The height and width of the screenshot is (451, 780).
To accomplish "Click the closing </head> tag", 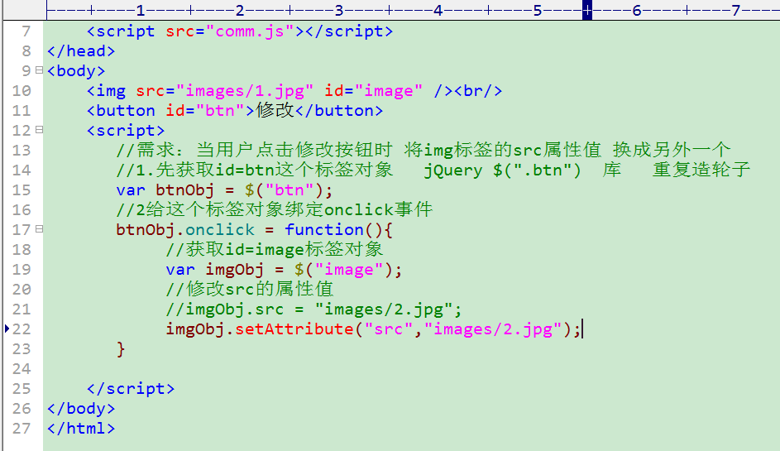I will [81, 50].
